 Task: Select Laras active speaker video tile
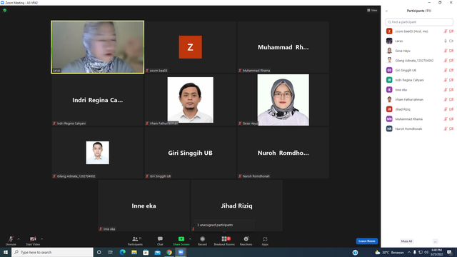coord(97,47)
